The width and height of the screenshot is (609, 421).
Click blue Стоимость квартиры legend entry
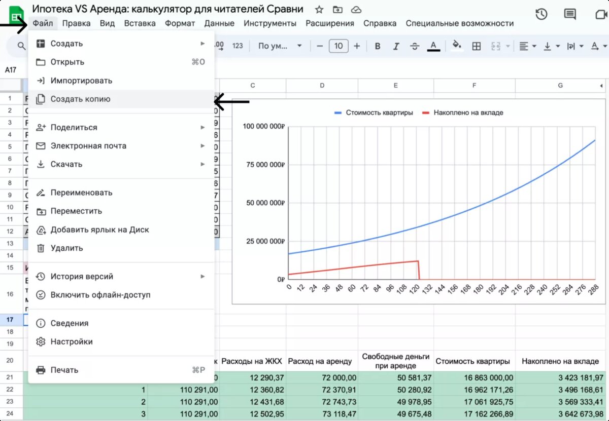pyautogui.click(x=373, y=112)
